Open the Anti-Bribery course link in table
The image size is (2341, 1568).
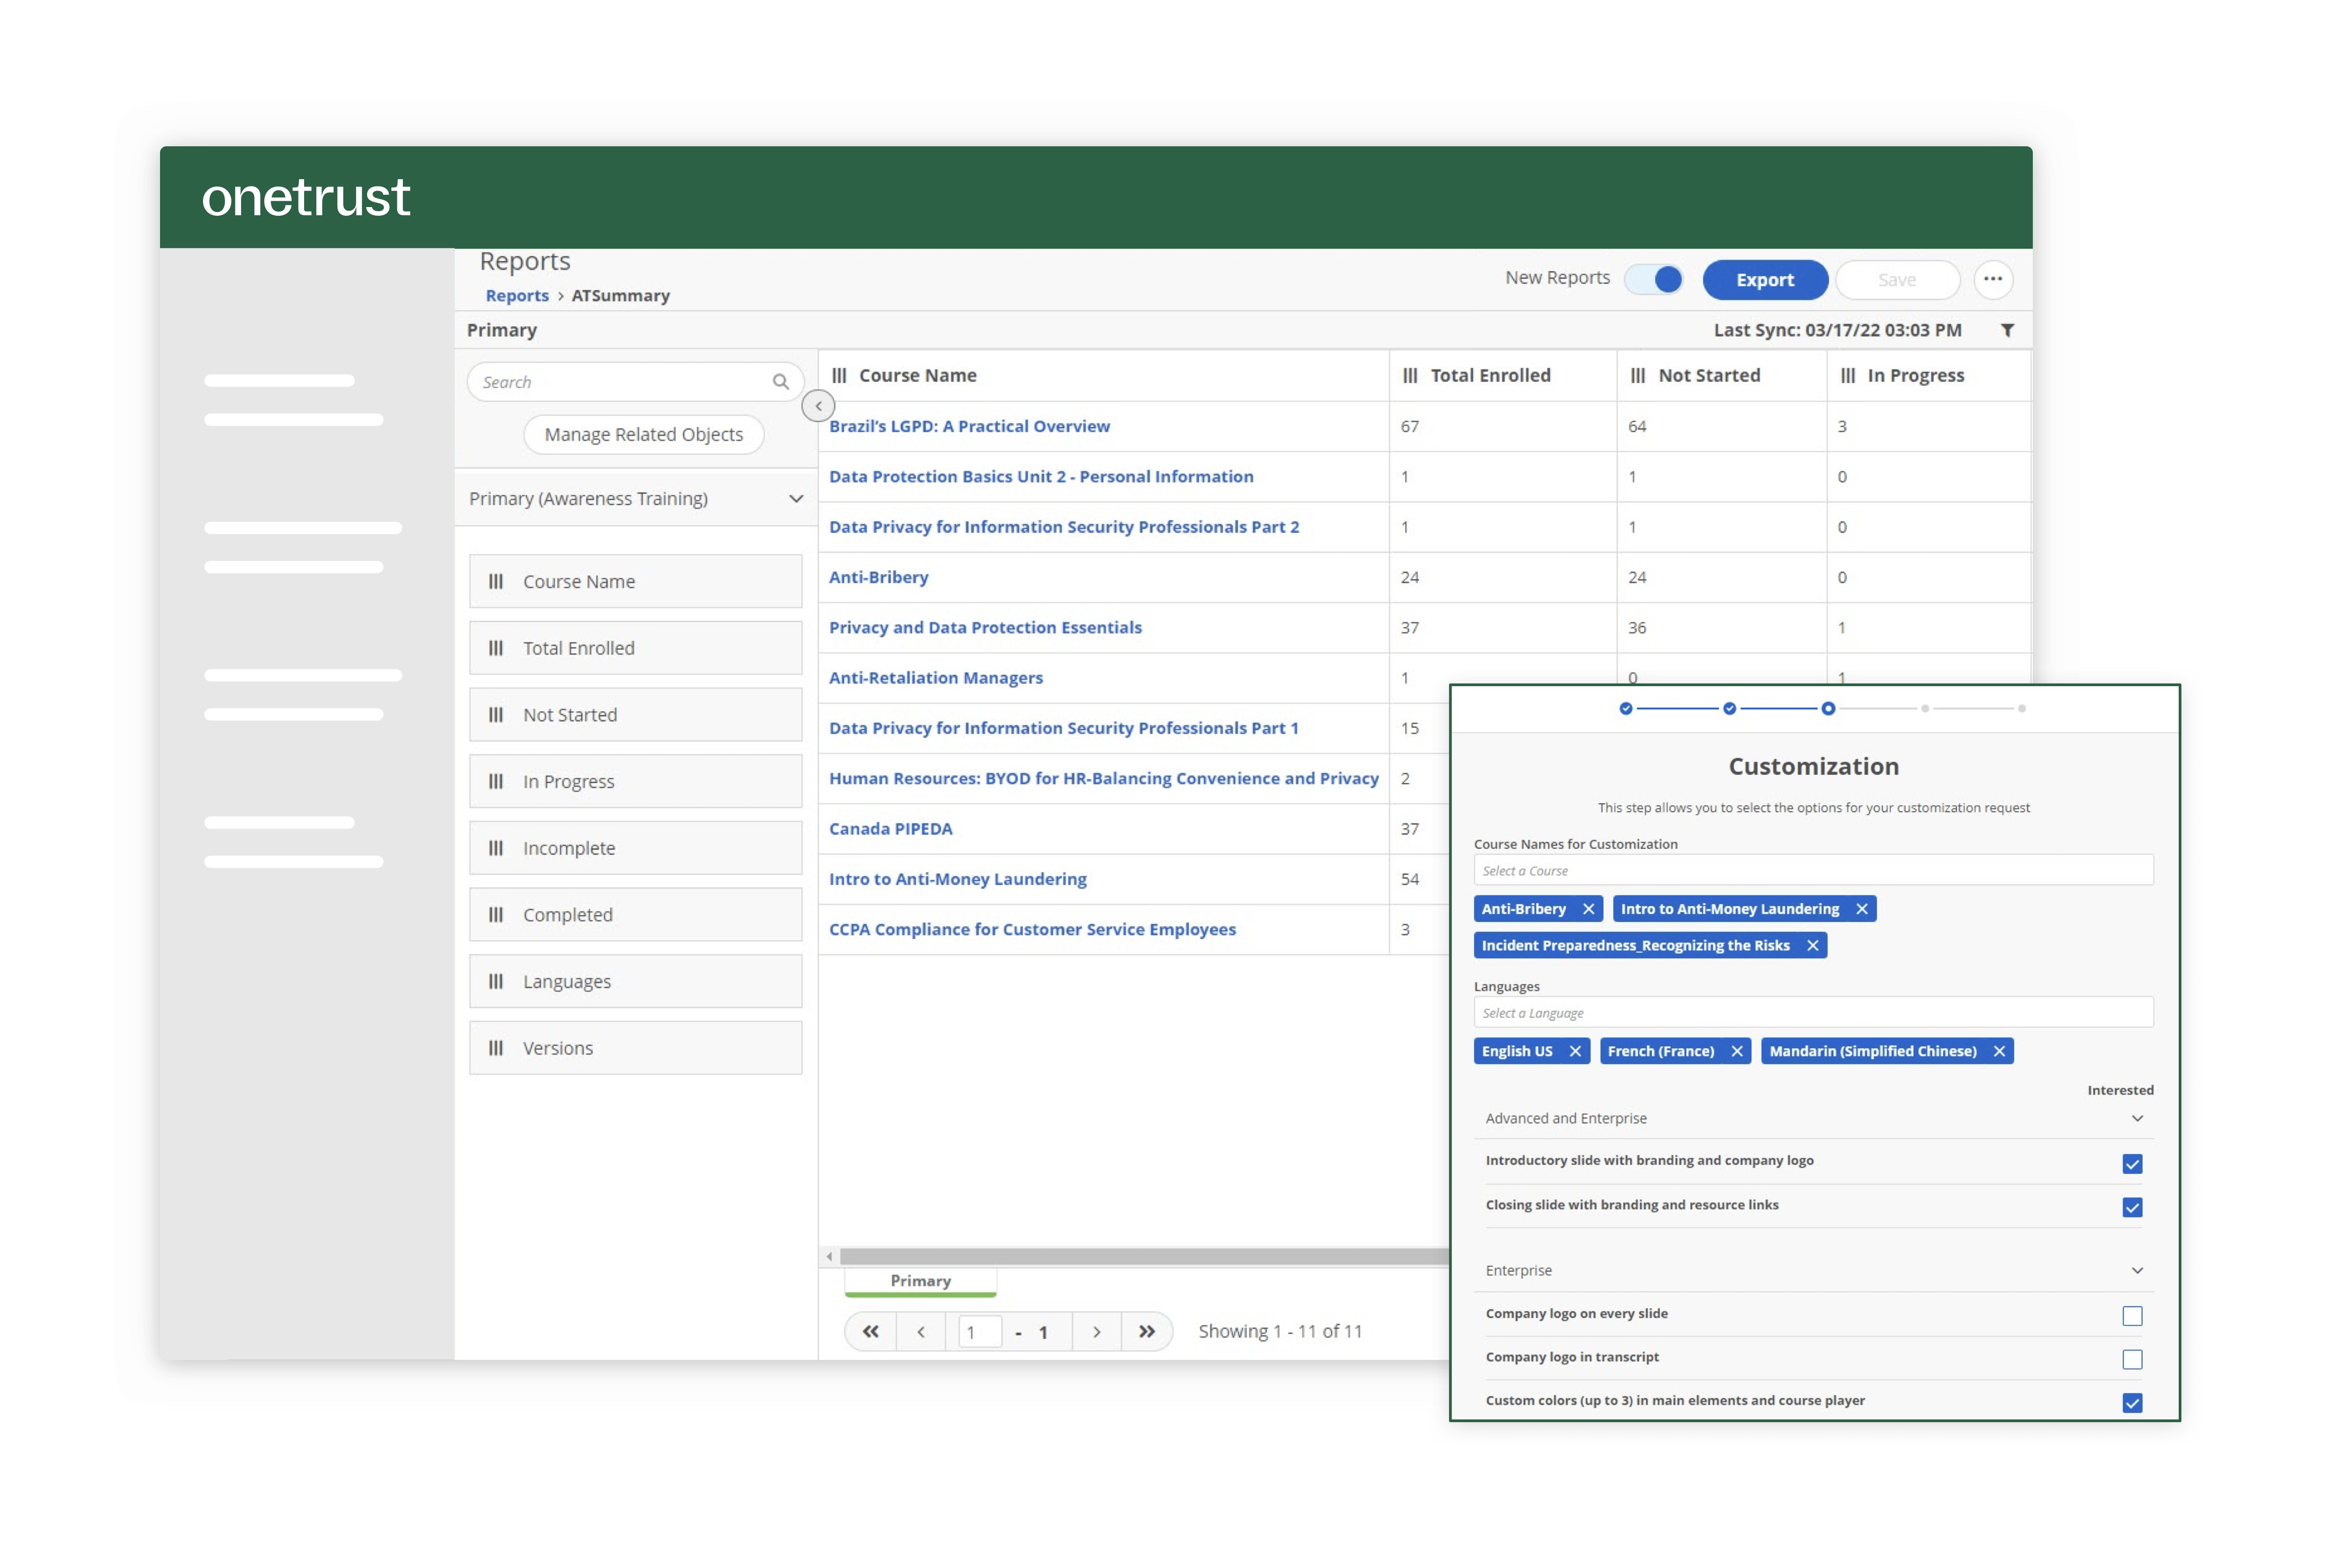click(x=878, y=577)
